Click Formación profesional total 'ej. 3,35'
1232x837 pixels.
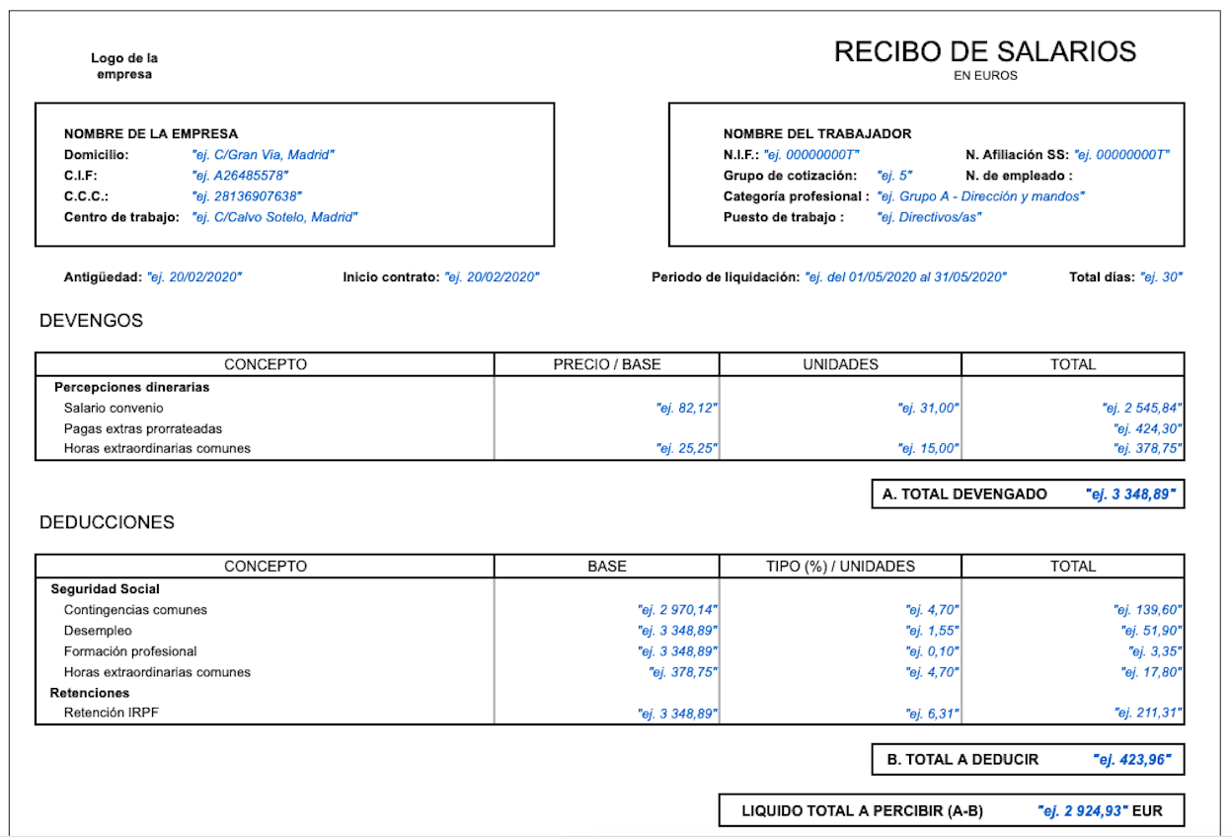pos(1156,651)
